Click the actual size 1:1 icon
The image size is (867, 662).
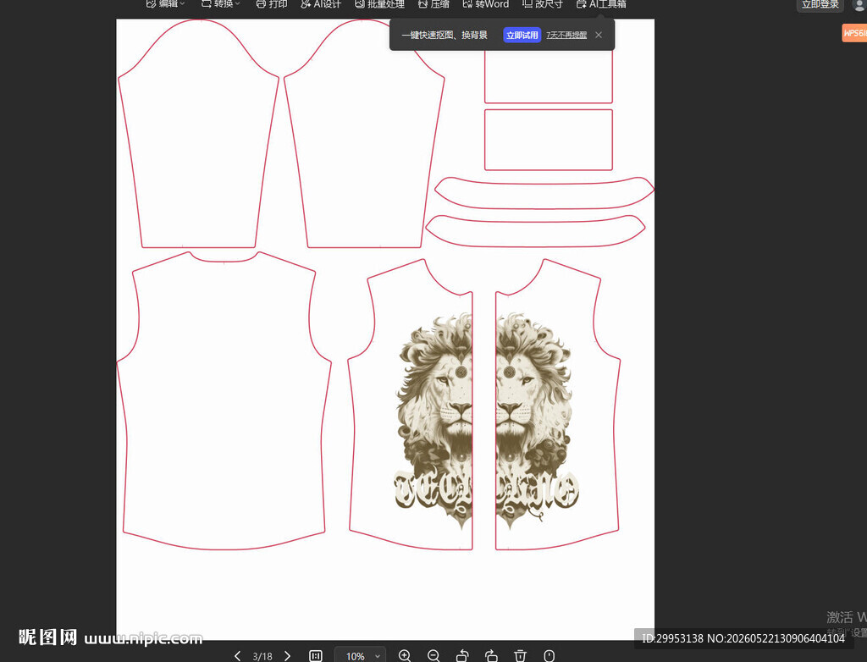tap(316, 656)
